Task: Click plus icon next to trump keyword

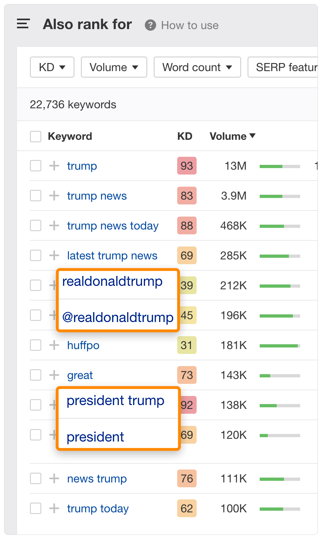Action: pyautogui.click(x=54, y=166)
